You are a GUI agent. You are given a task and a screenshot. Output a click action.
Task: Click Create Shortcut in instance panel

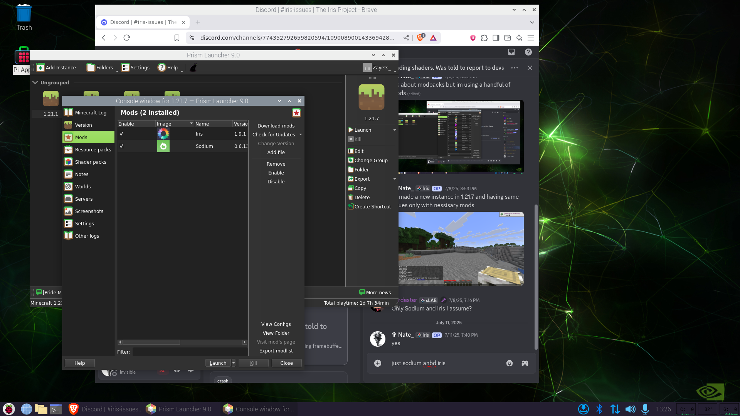[x=372, y=206]
